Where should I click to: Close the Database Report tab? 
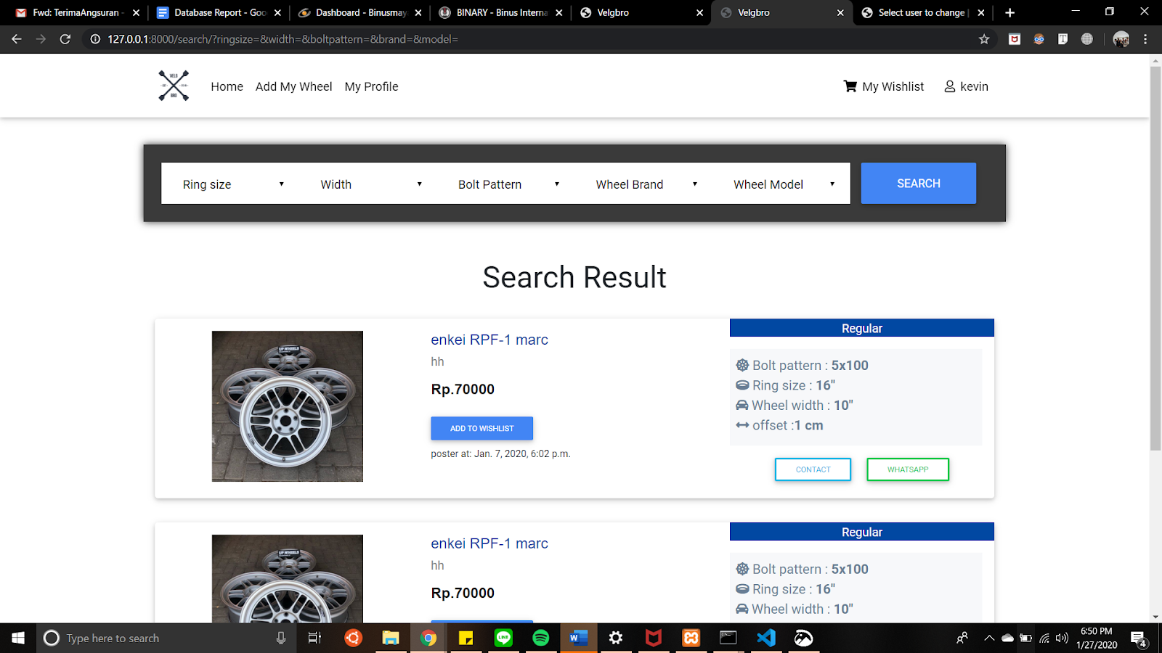coord(277,12)
